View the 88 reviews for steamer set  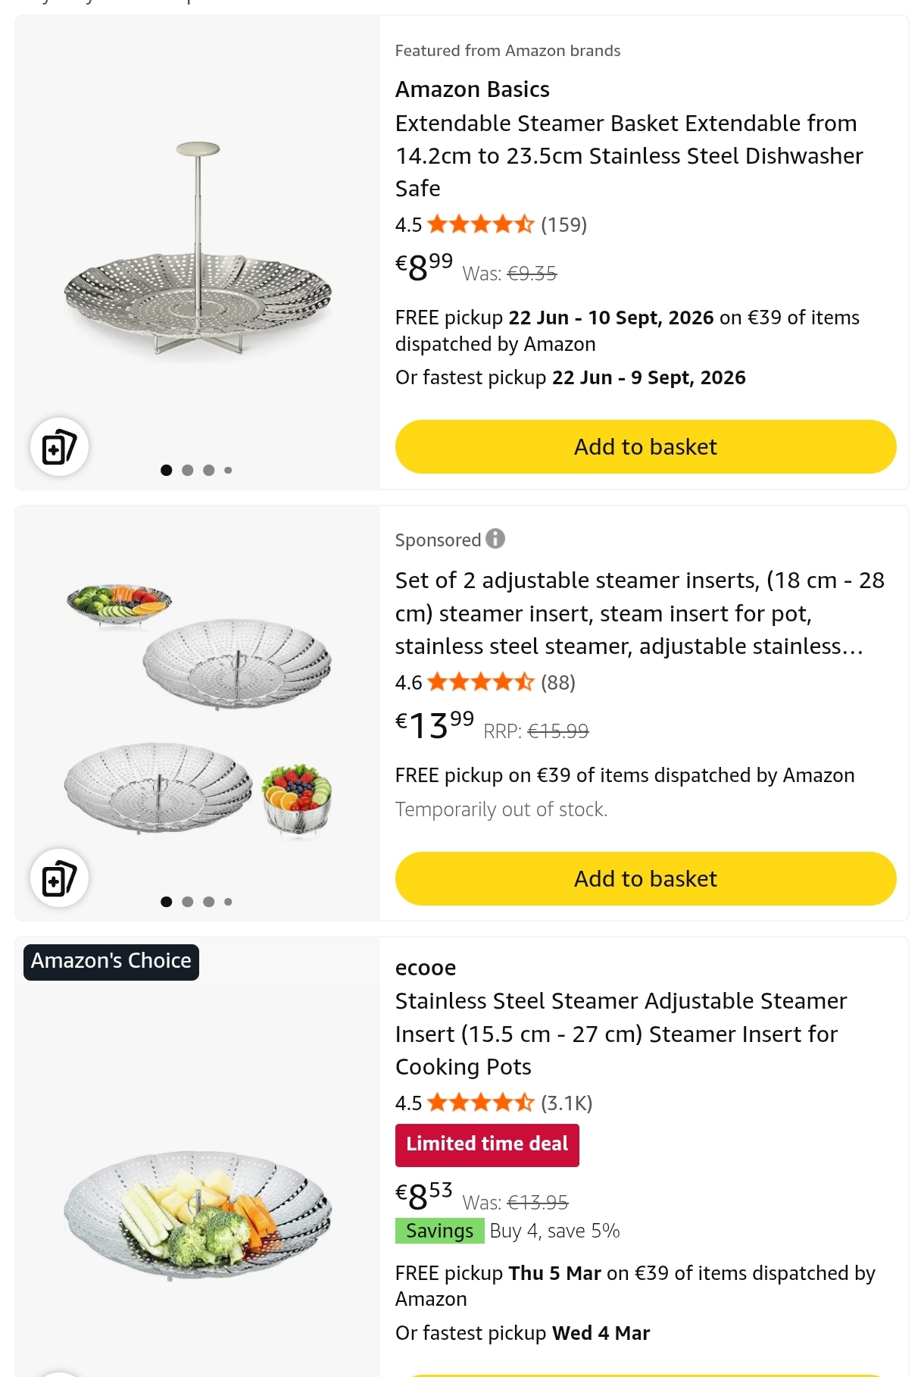(x=558, y=683)
